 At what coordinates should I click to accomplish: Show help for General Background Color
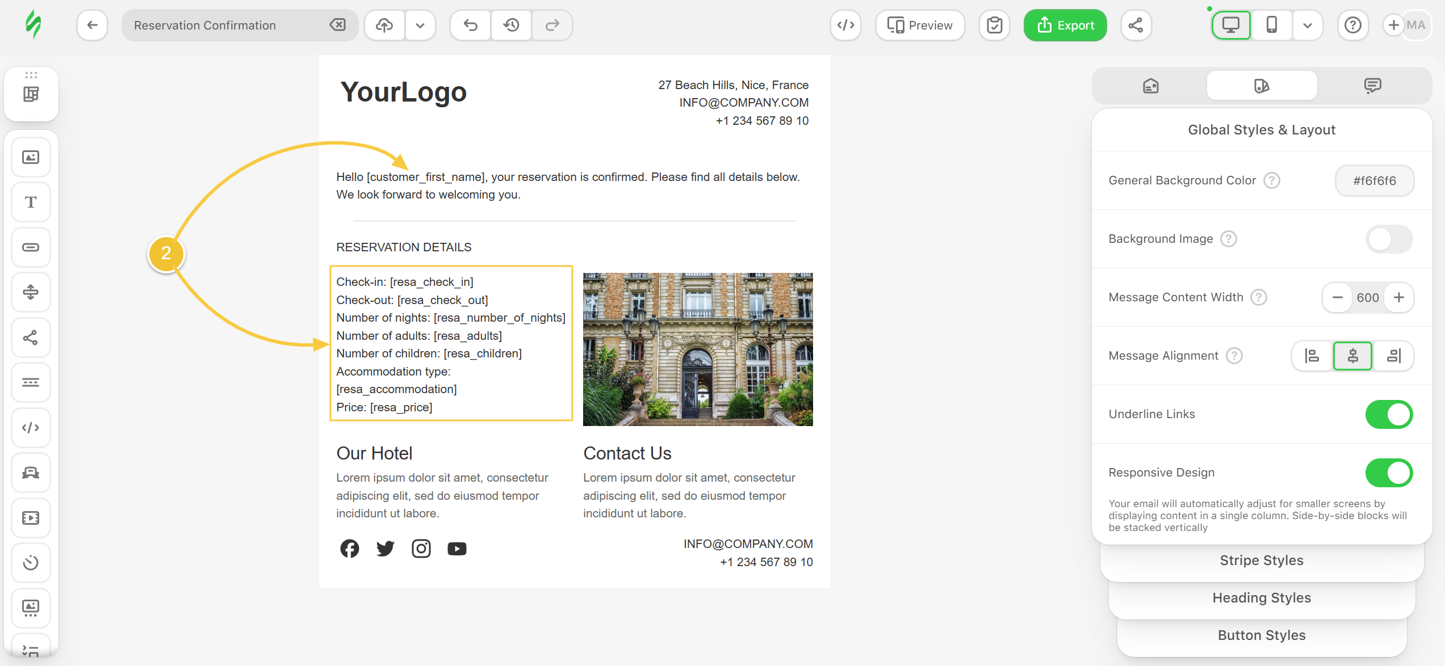[1272, 180]
